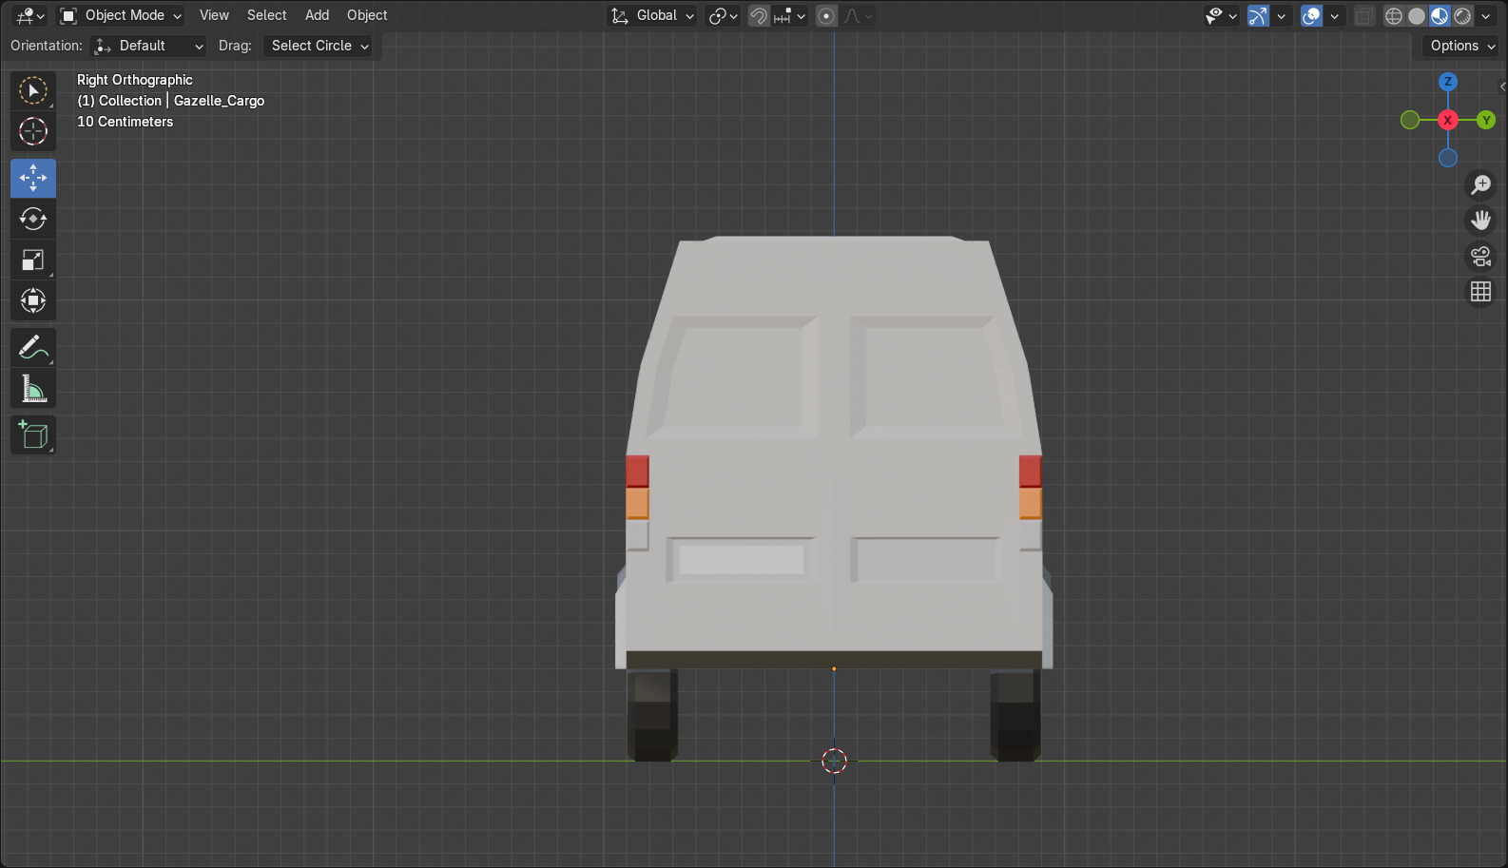1508x868 pixels.
Task: Click the '10 Centimeters' grid scale text
Action: point(126,122)
